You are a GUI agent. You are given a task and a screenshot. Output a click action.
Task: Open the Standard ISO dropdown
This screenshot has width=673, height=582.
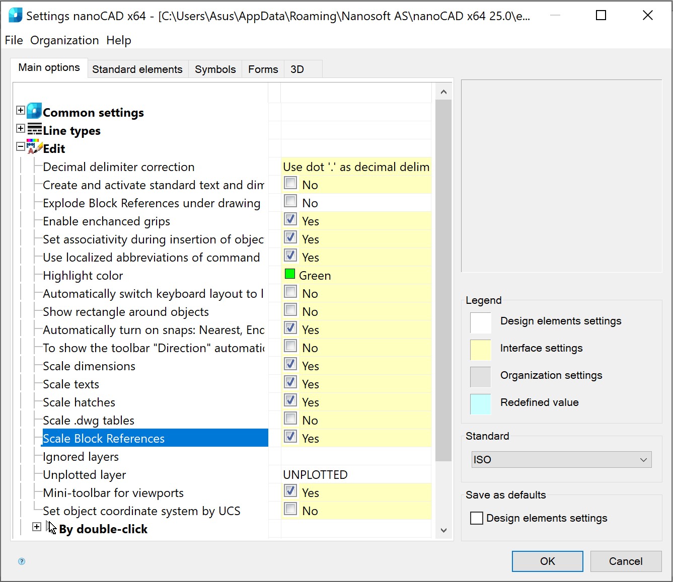561,460
